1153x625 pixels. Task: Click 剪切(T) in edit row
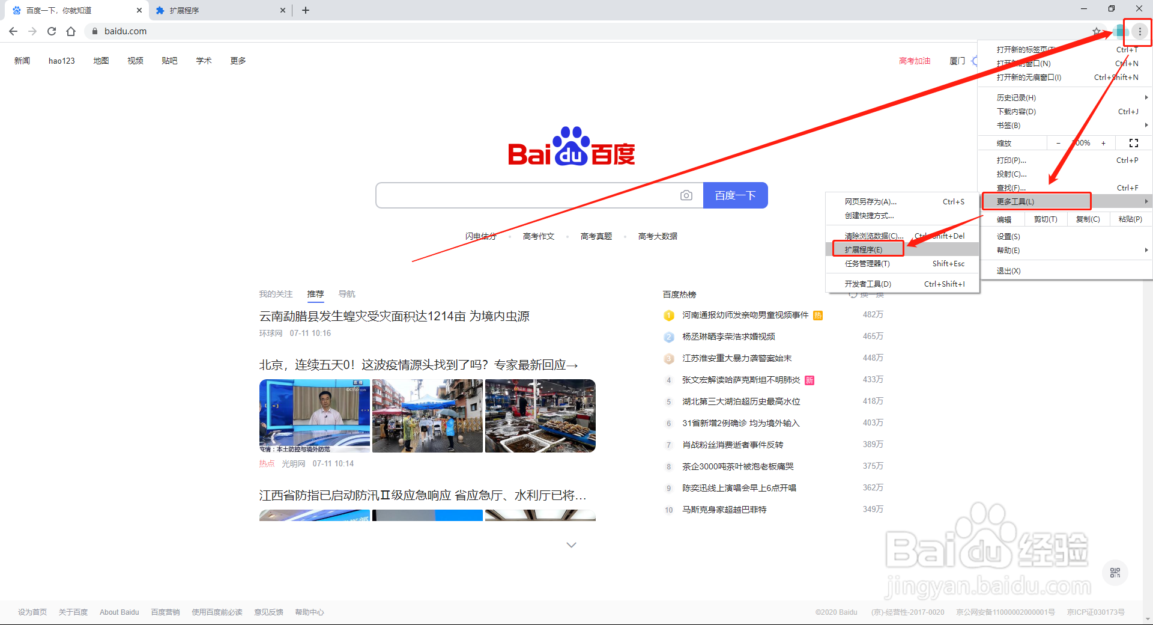(x=1046, y=219)
